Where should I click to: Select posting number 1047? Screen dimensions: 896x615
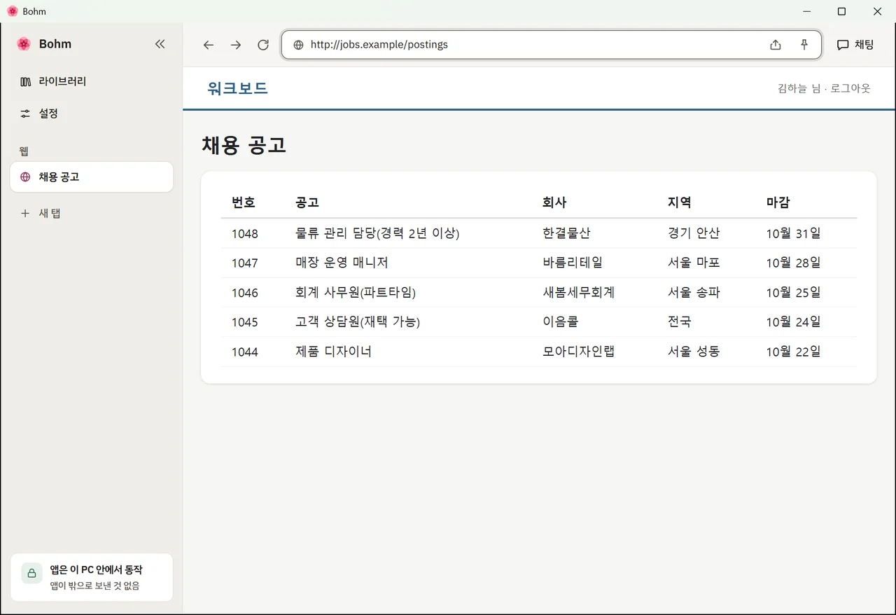click(245, 263)
